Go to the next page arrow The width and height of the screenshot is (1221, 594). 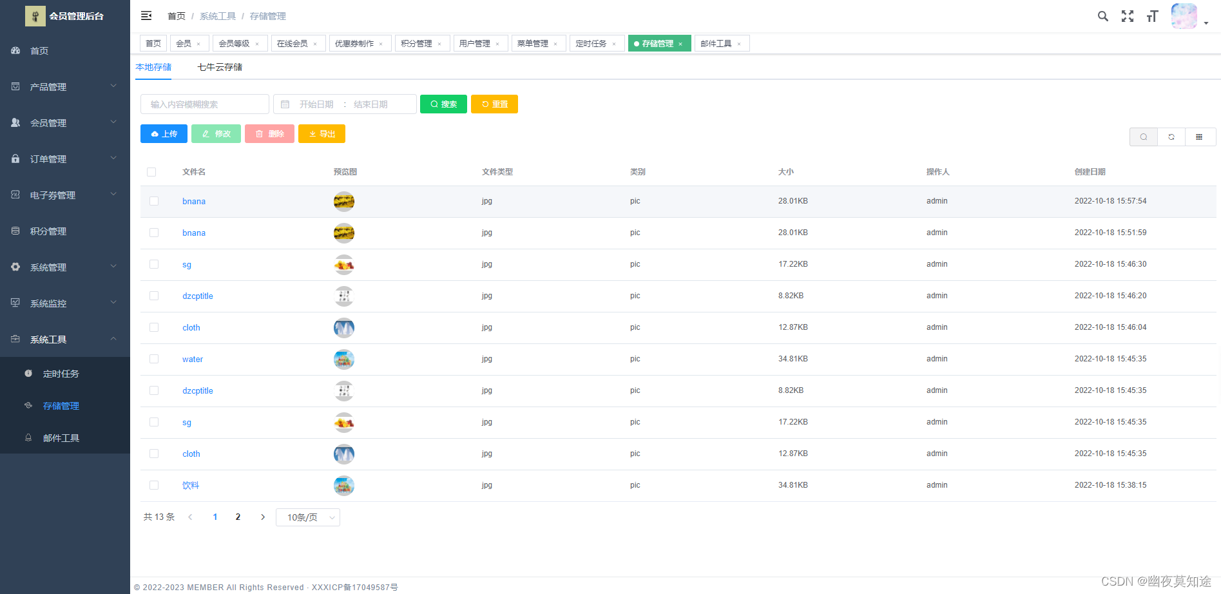[262, 517]
